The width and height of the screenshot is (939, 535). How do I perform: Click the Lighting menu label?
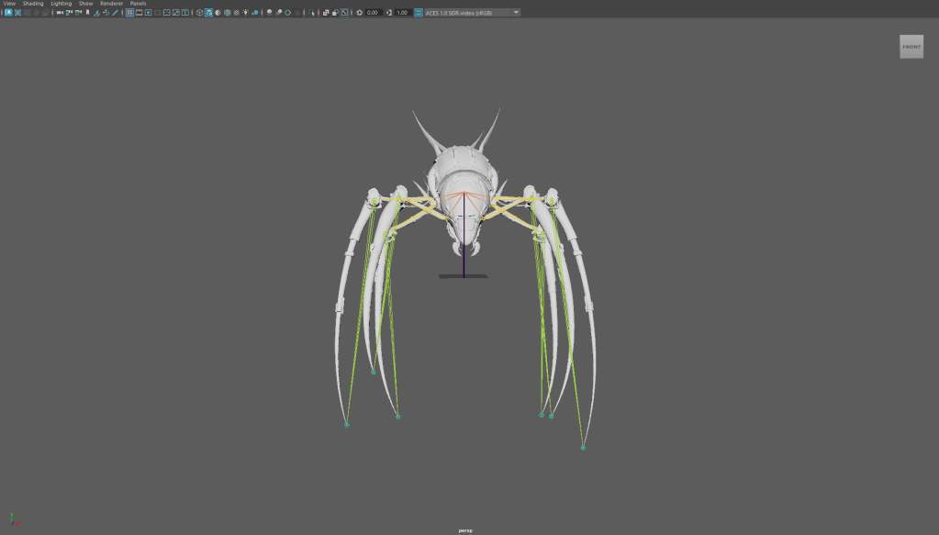coord(61,4)
